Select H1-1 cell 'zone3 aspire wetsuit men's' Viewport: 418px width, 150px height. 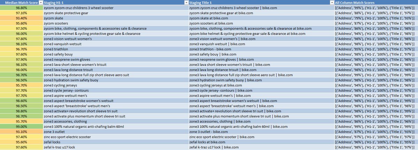click(116, 96)
